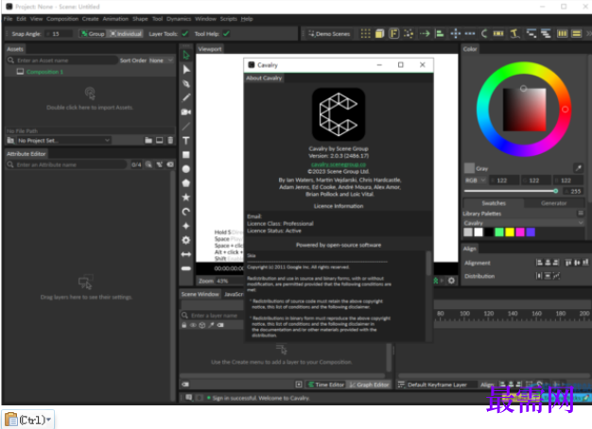This screenshot has height=429, width=592.
Task: Click the text-on-path toolbar icon
Action: 514,34
